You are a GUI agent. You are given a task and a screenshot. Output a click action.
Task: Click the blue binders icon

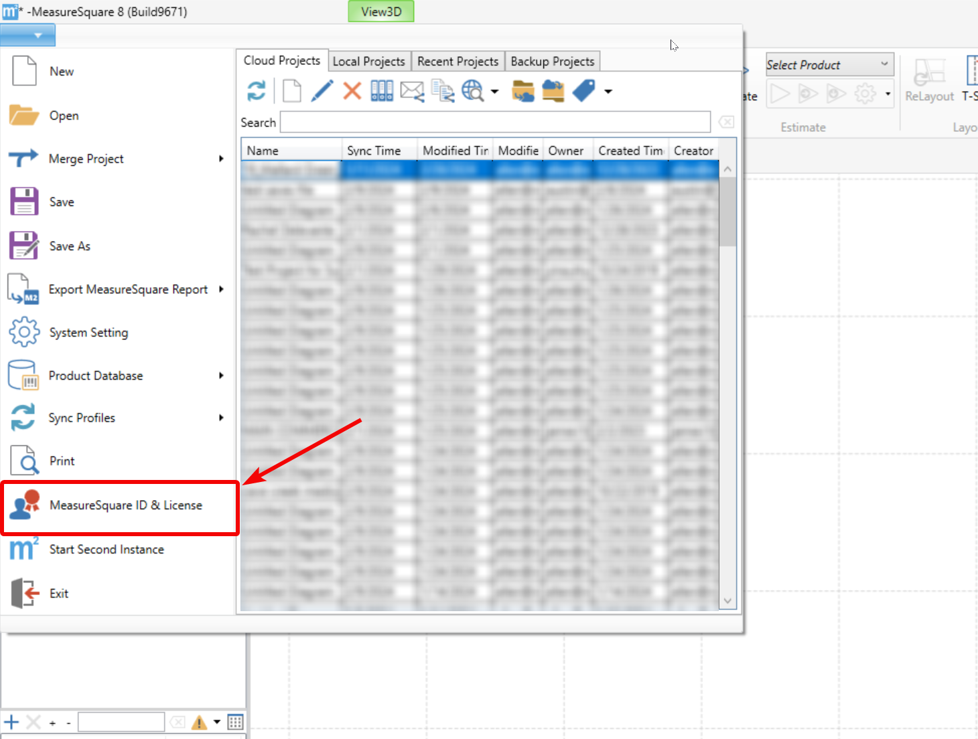[382, 90]
